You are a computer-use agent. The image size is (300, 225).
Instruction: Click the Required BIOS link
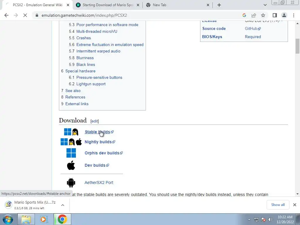pyautogui.click(x=253, y=37)
